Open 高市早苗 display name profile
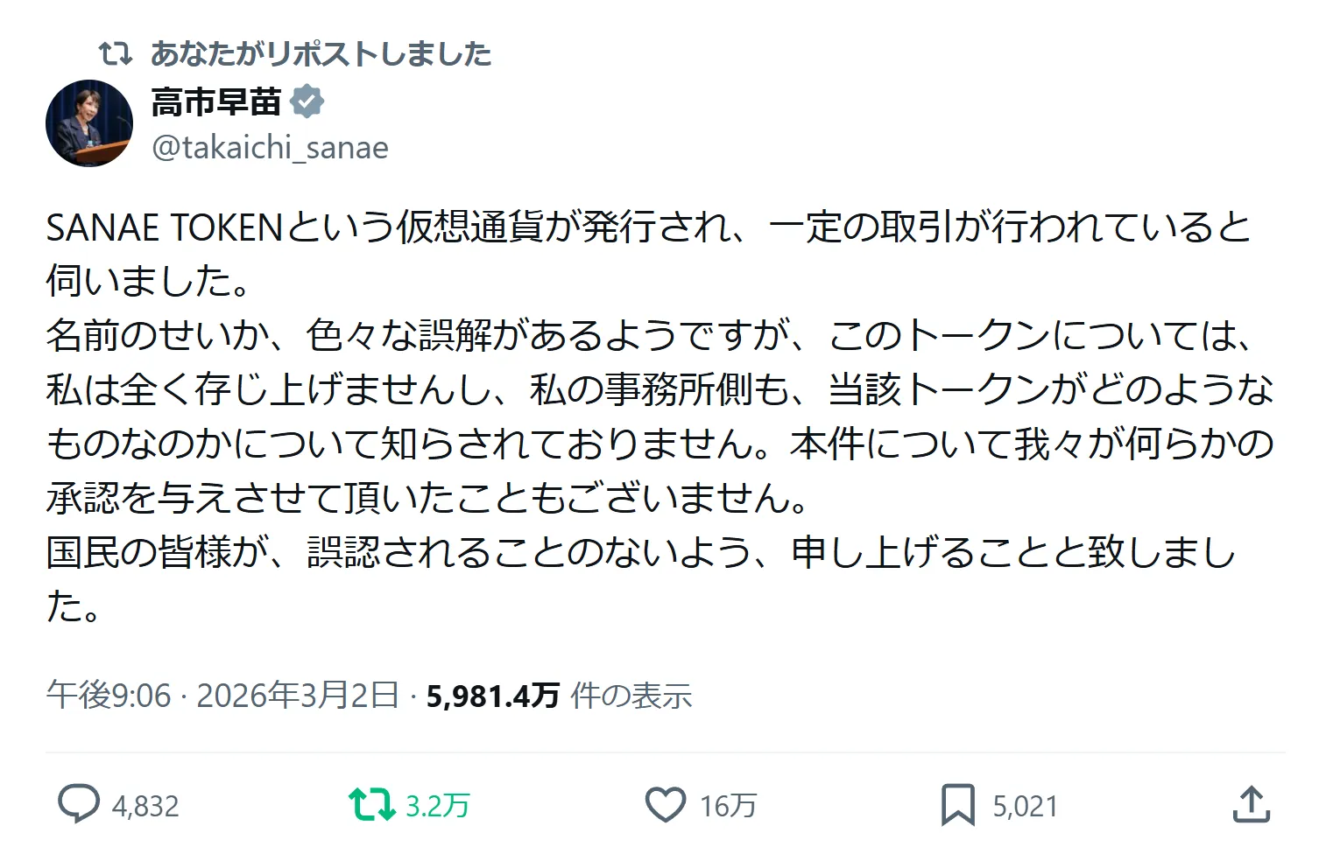This screenshot has width=1319, height=854. coord(215,102)
